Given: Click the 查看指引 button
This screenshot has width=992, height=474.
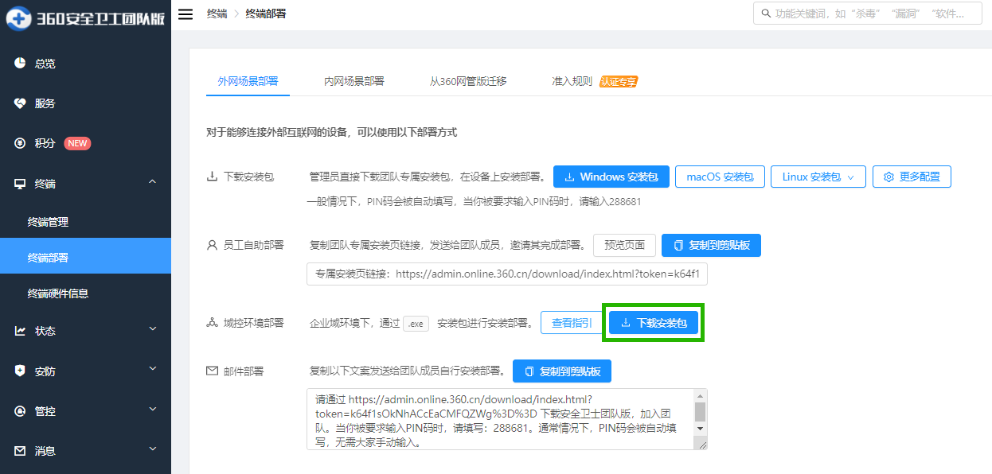Looking at the screenshot, I should click(572, 323).
